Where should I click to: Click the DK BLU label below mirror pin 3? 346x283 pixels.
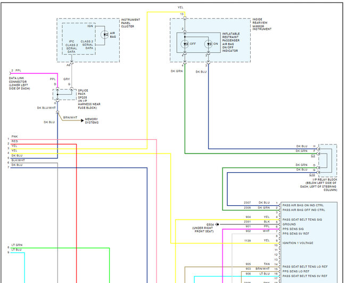201,72
